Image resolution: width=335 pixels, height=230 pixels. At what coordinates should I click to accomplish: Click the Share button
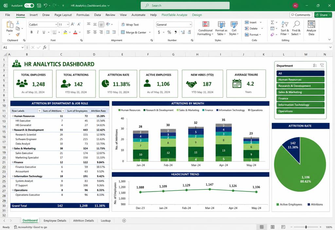click(323, 15)
